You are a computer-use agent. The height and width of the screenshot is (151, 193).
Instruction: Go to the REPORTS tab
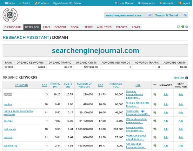coord(121,27)
